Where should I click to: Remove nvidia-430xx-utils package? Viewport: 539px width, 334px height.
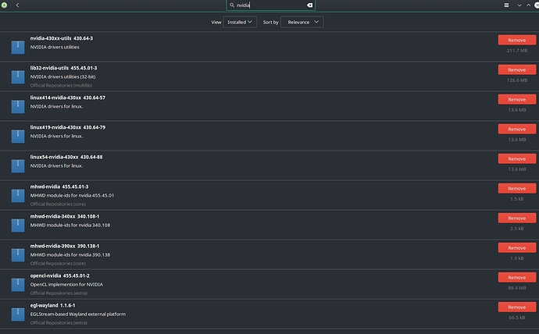click(517, 40)
